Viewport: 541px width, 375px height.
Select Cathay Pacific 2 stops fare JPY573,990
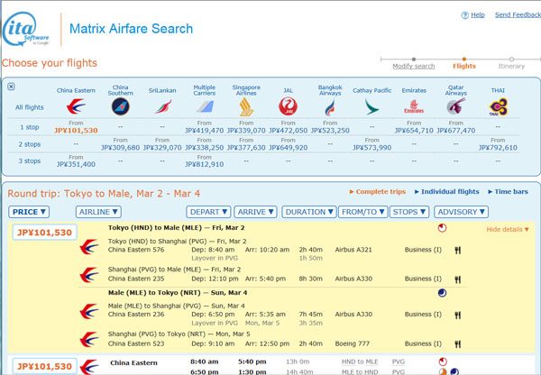click(x=371, y=148)
